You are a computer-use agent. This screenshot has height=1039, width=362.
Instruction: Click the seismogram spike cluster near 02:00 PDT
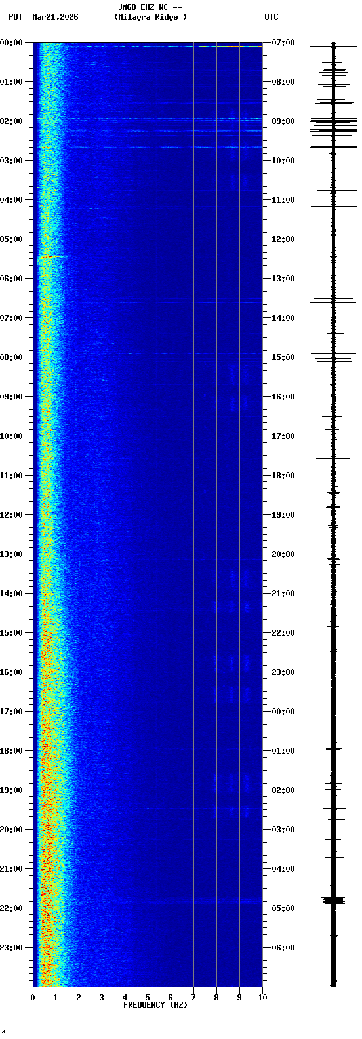334,123
